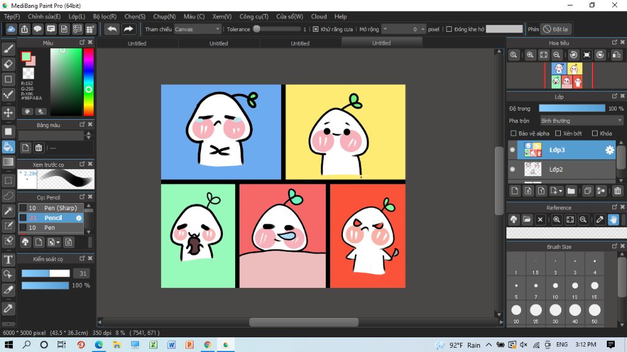The image size is (627, 352).
Task: Toggle Khử răng cưa checkbox
Action: (x=315, y=29)
